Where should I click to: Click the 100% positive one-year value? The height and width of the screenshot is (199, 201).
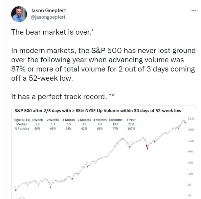tap(132, 128)
